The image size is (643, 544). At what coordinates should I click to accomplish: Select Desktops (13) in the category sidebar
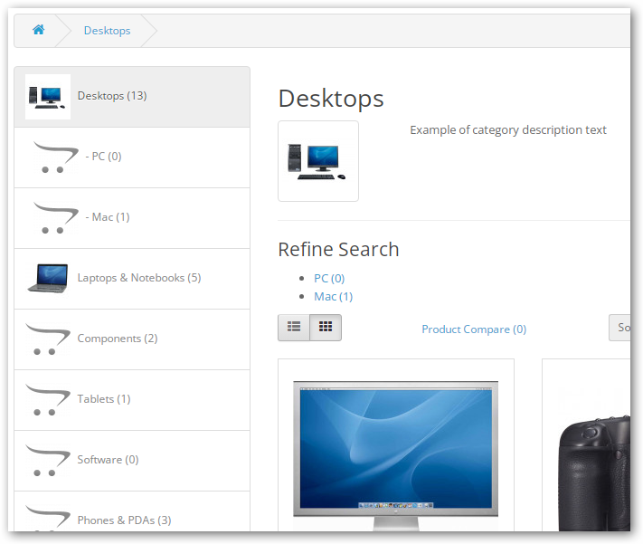pyautogui.click(x=132, y=97)
